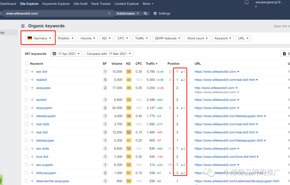290x185 pixels.
Task: Add 'love doll' keyword with plus icon
Action: tap(32, 157)
